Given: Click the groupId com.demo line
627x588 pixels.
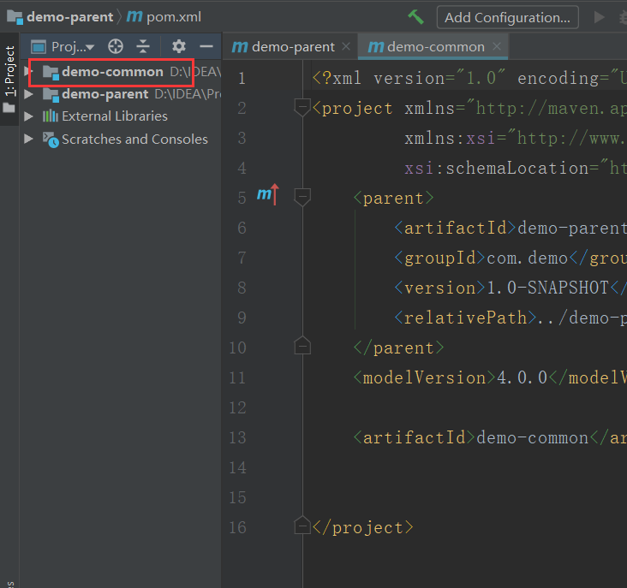Looking at the screenshot, I should (511, 258).
